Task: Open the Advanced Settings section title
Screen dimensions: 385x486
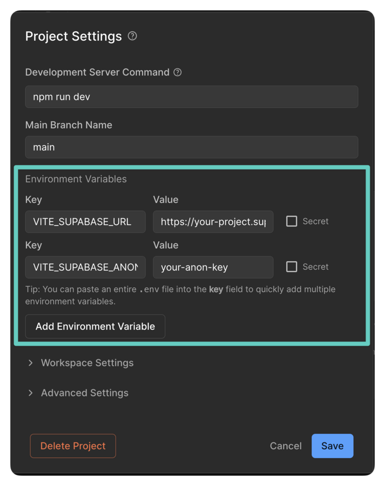Action: click(x=85, y=393)
